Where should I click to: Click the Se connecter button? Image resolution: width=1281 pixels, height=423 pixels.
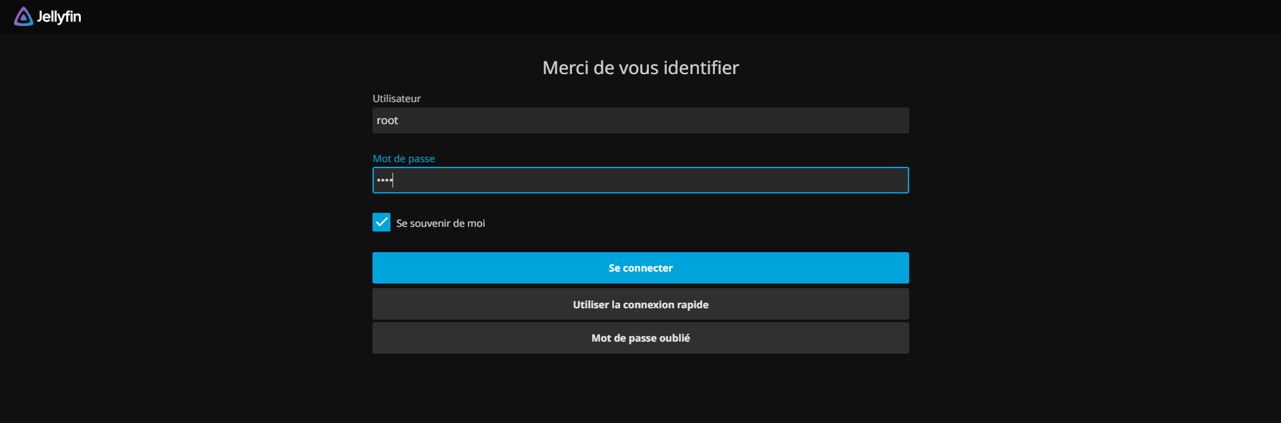[x=640, y=268]
